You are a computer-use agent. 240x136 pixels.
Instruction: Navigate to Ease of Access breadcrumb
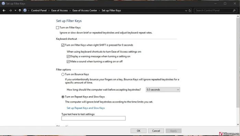(60, 10)
